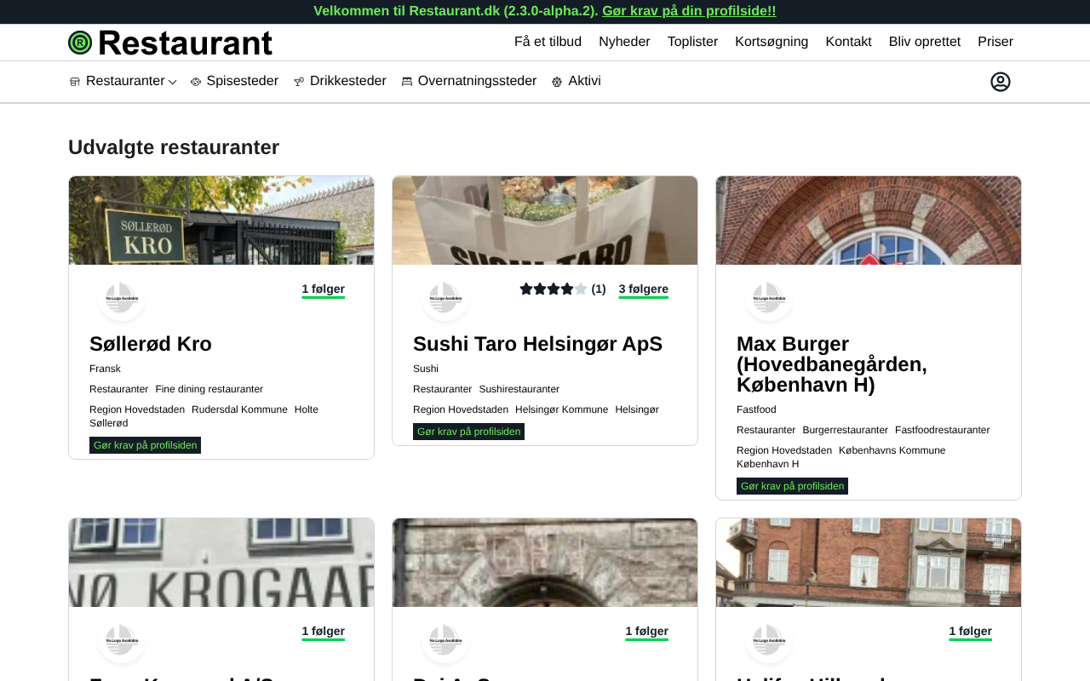Open the Søllerød Kro title link
Viewport: 1090px width, 681px height.
click(x=151, y=344)
